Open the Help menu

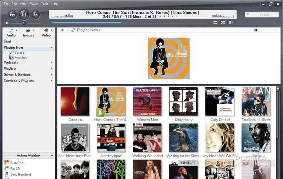(54, 4)
